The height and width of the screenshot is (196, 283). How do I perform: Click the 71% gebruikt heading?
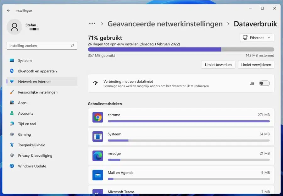click(x=105, y=38)
